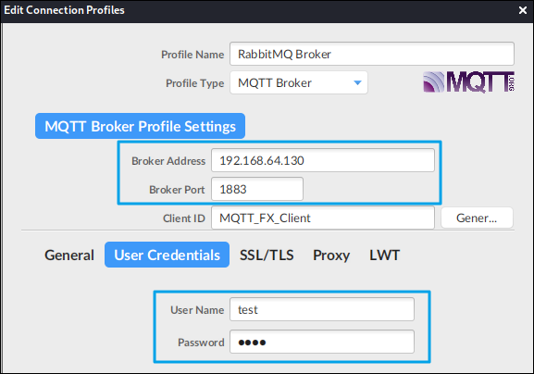Screen dimensions: 534x374
Task: Click the Client ID label
Action: [184, 218]
